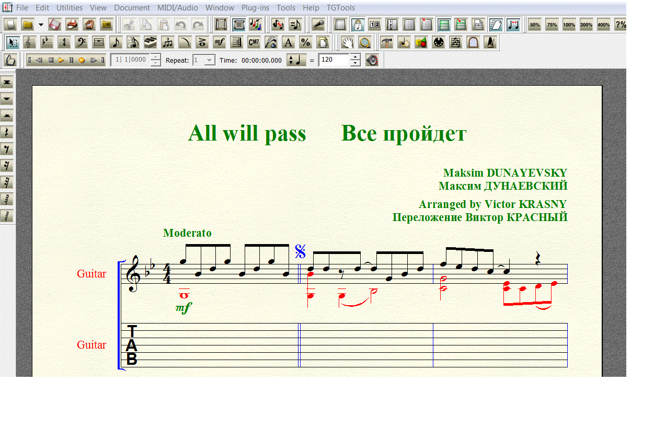Open the Document menu
The height and width of the screenshot is (427, 666).
132,8
